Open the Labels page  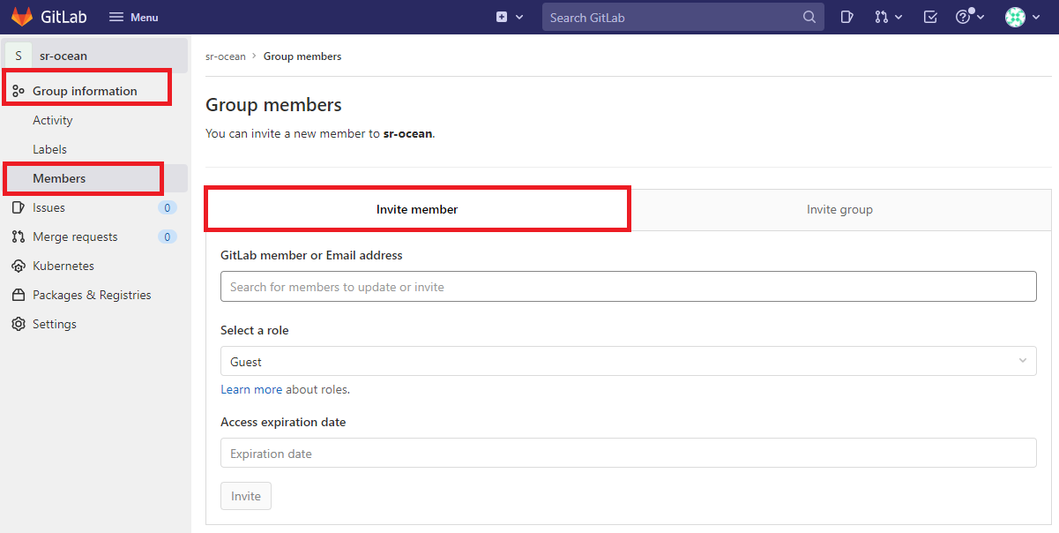pyautogui.click(x=49, y=149)
